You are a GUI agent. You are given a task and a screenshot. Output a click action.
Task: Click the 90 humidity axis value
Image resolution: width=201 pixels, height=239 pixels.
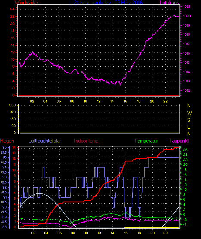(x=5, y=207)
